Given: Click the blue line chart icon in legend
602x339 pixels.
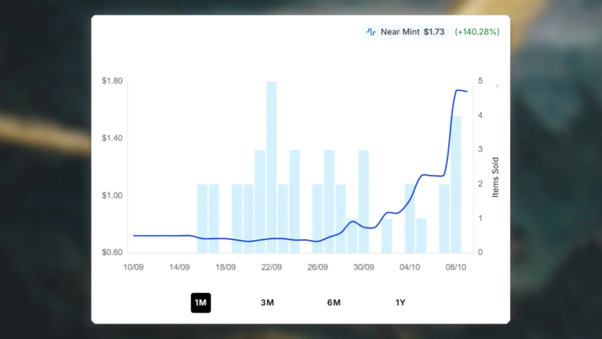Looking at the screenshot, I should point(371,32).
